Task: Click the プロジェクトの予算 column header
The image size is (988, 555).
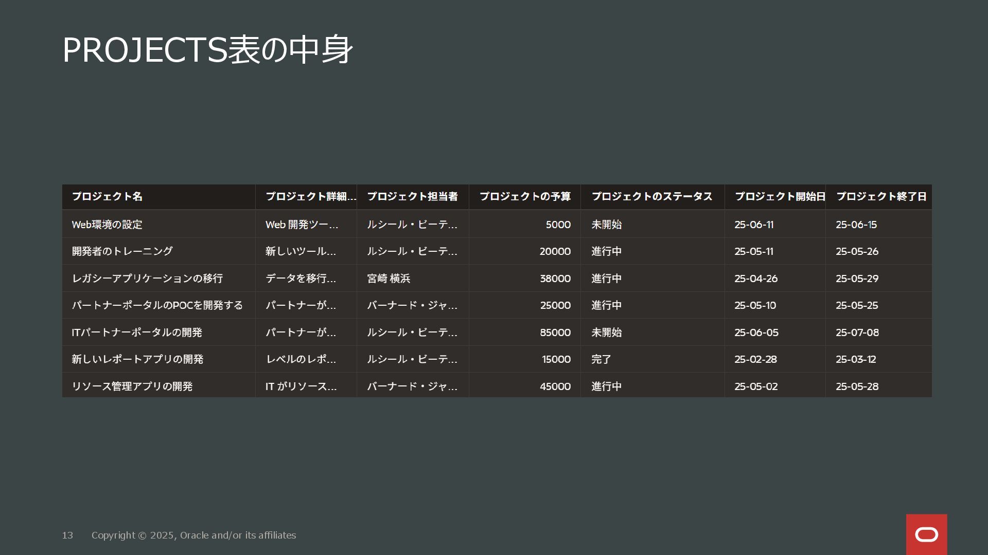Action: 525,196
